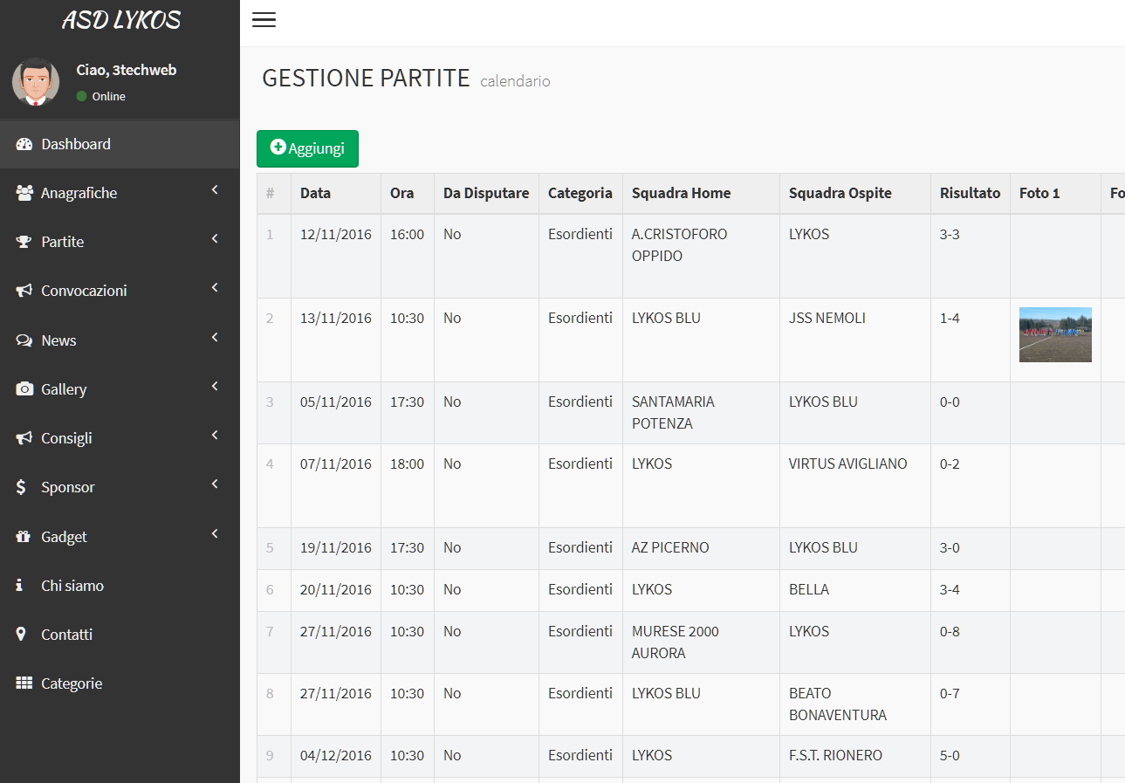Screen dimensions: 1125x783
Task: Click the result 3-3
Action: (950, 234)
